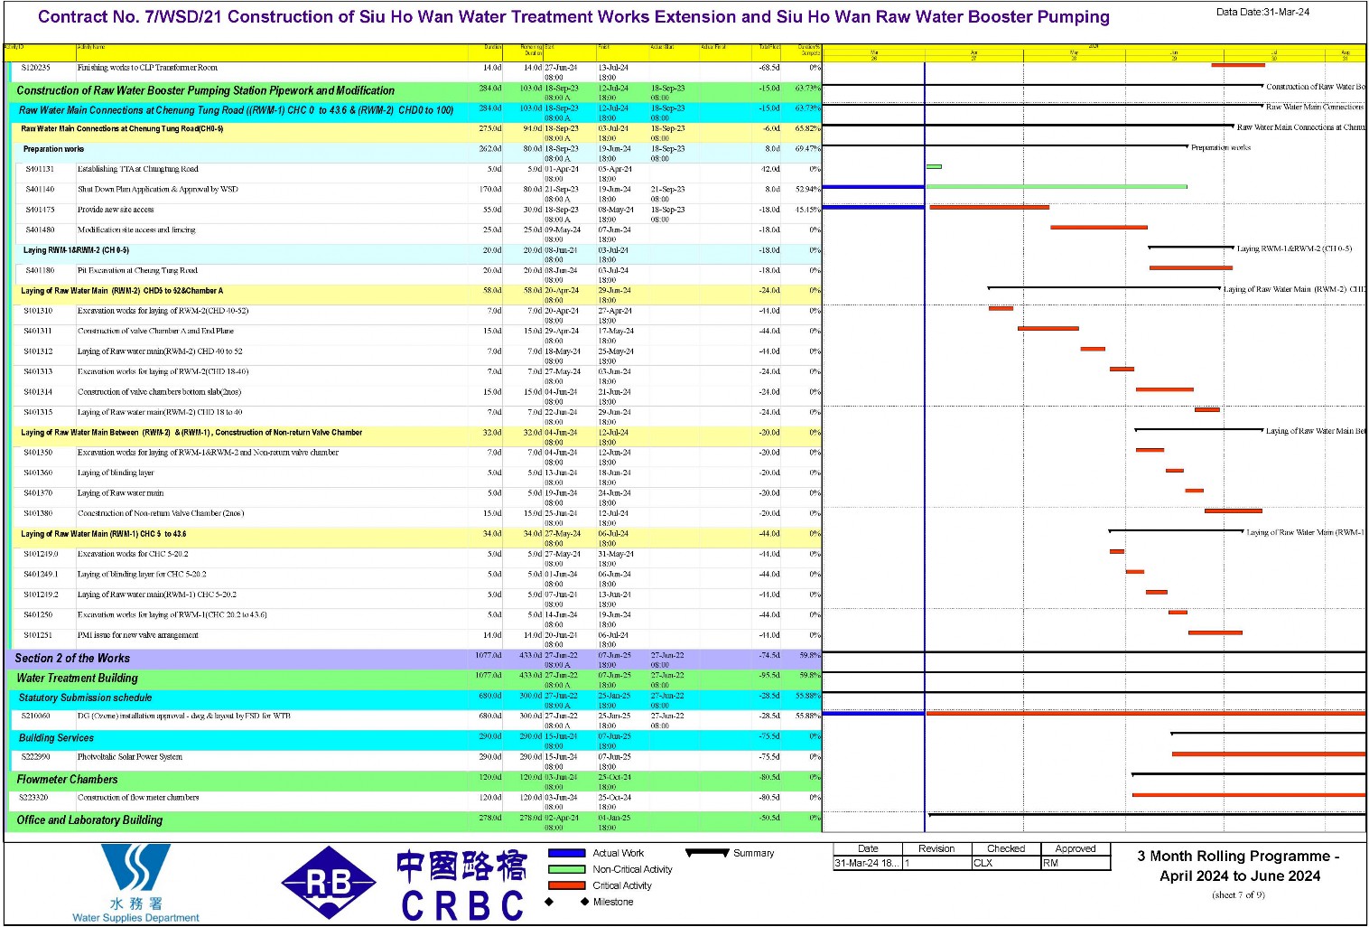This screenshot has width=1369, height=927.
Task: Click the Revision column header in revision table
Action: [x=936, y=848]
